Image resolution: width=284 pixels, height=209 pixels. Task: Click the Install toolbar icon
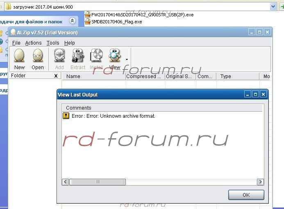point(96,55)
